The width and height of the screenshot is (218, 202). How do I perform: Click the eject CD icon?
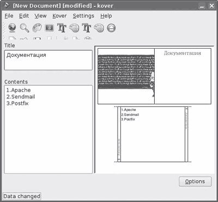[111, 28]
